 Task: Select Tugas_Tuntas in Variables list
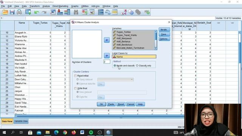tap(124, 32)
